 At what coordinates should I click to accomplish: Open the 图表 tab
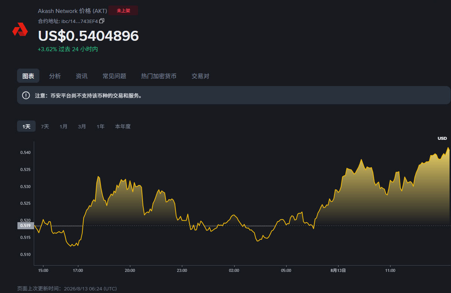coord(28,76)
